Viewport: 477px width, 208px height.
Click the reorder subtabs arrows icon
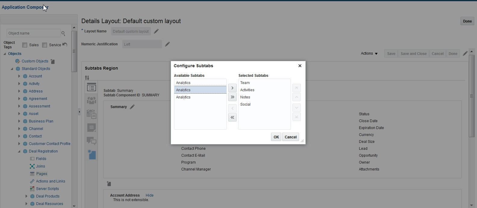[x=87, y=78]
